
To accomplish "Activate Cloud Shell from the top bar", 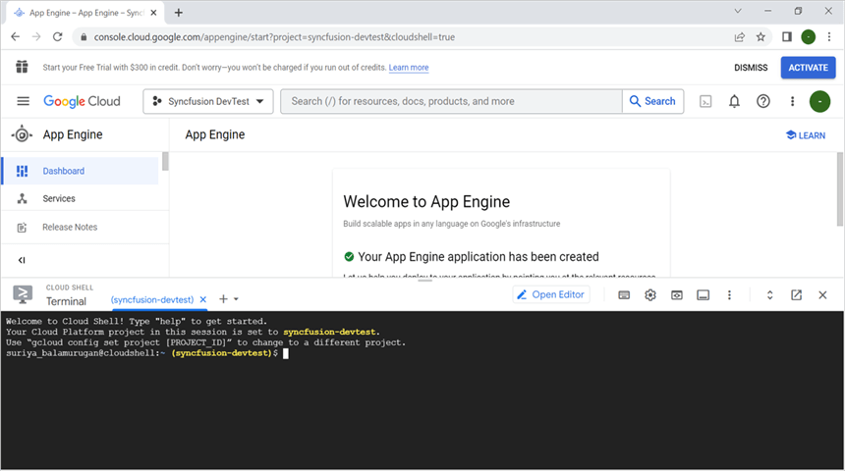I will click(705, 101).
